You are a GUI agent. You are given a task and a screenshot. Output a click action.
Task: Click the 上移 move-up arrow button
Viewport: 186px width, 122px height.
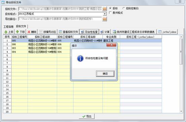[x=9, y=32]
